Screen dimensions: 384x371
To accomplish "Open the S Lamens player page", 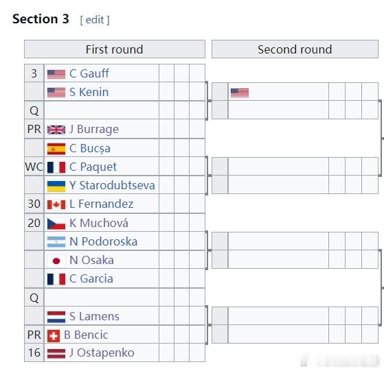I will [94, 316].
